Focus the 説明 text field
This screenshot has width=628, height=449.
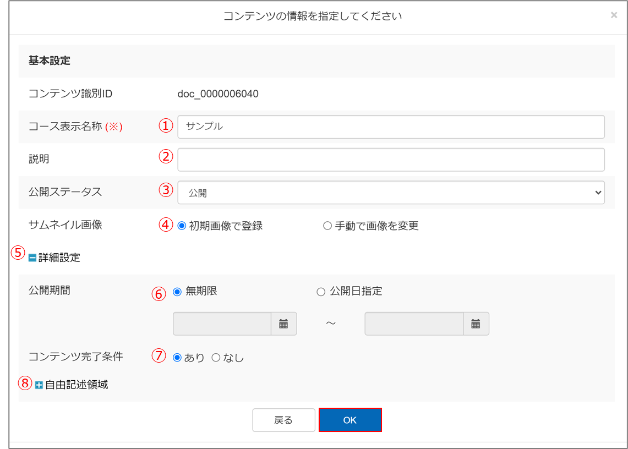coord(391,160)
